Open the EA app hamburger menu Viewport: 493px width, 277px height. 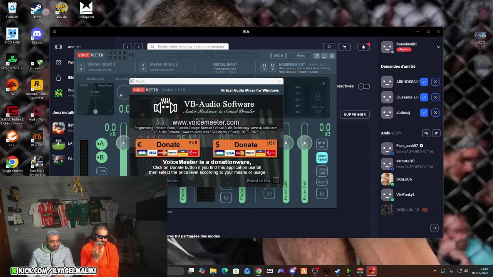click(54, 32)
